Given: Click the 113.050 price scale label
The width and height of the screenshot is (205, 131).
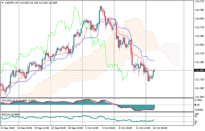Looking at the screenshot, I should click(199, 45).
